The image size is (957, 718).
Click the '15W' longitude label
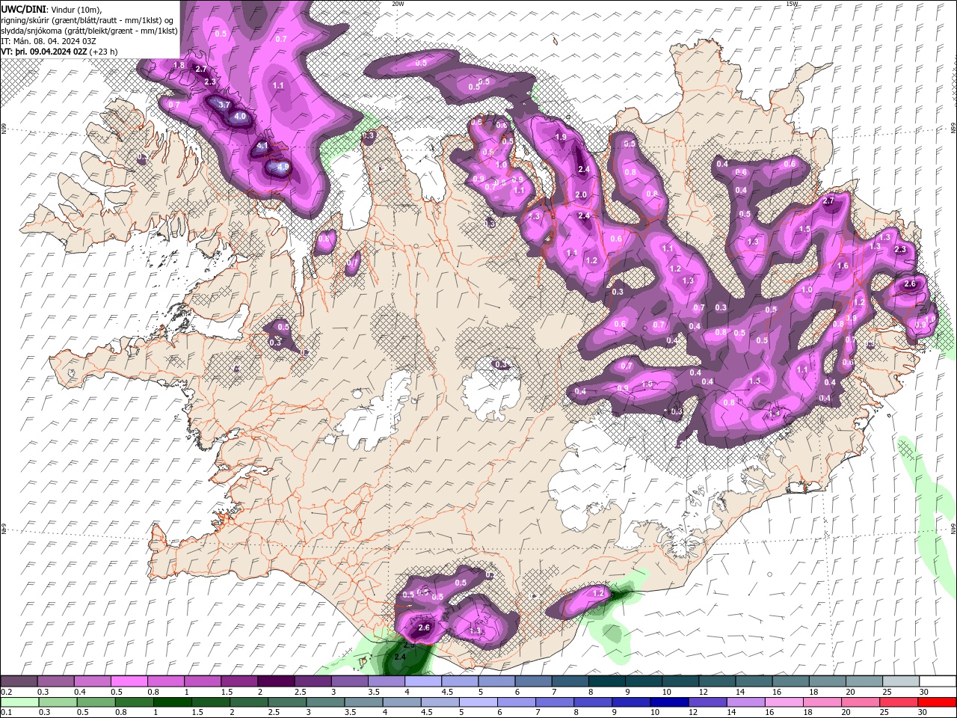tap(793, 4)
